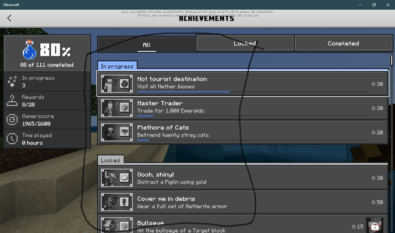Click the Hot tourist destination thumbnail image
The width and height of the screenshot is (395, 233).
(x=117, y=84)
